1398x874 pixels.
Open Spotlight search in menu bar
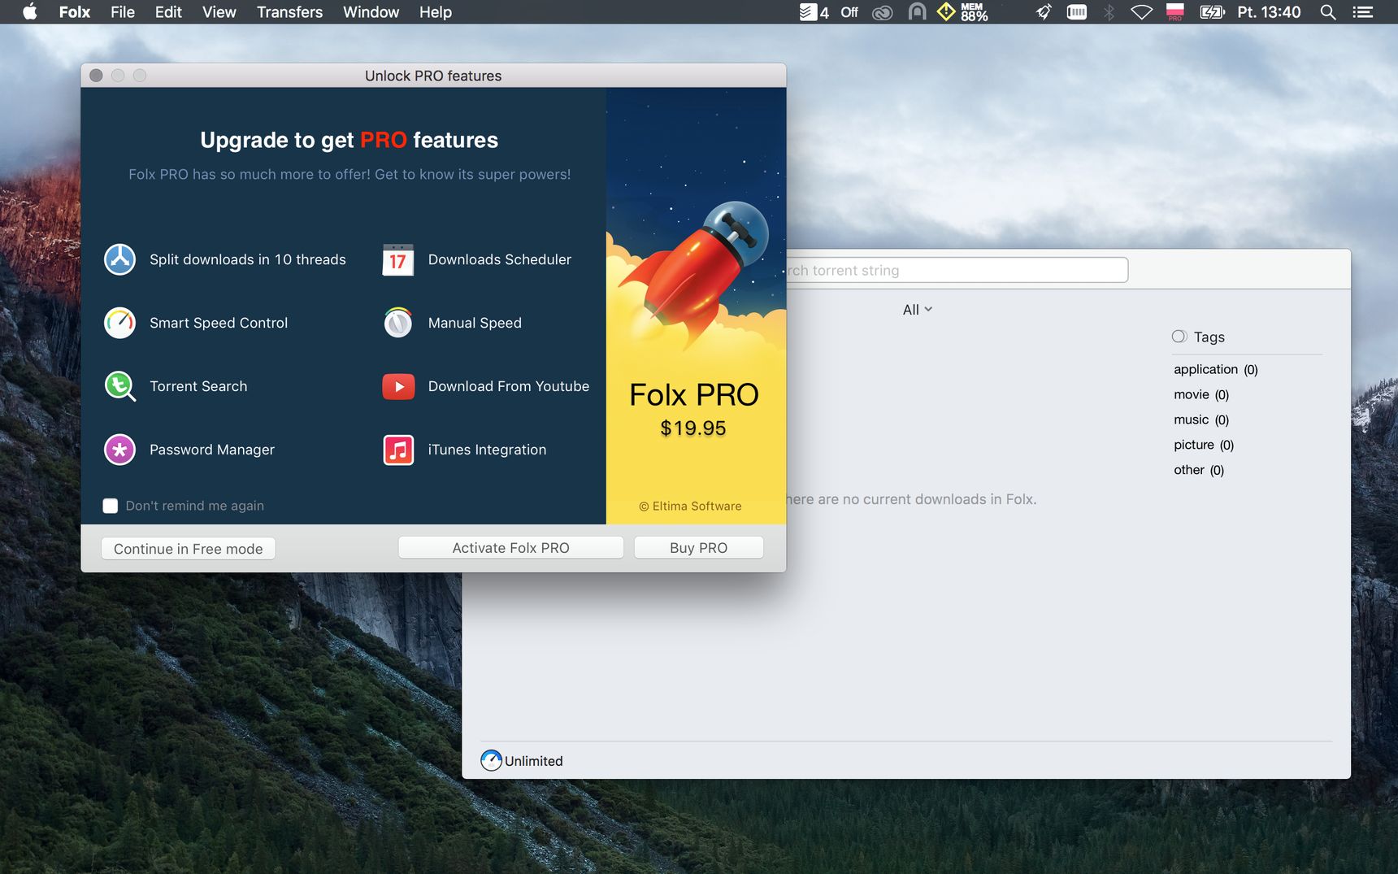pos(1327,12)
